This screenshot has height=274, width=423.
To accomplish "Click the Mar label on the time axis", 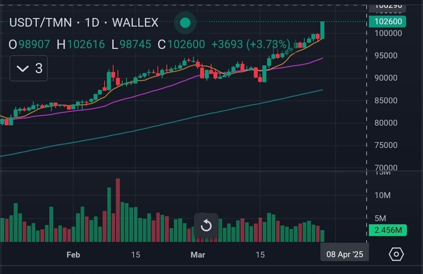I will click(x=198, y=255).
